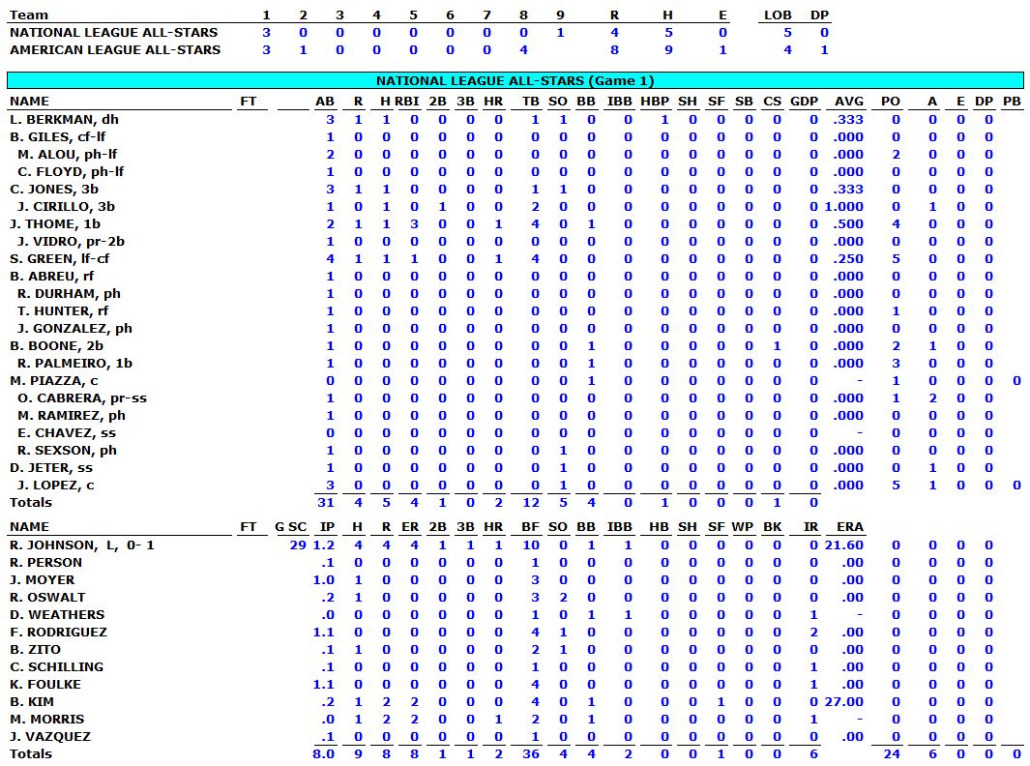Click D. JETER, ss
1030x766 pixels.
pyautogui.click(x=50, y=468)
